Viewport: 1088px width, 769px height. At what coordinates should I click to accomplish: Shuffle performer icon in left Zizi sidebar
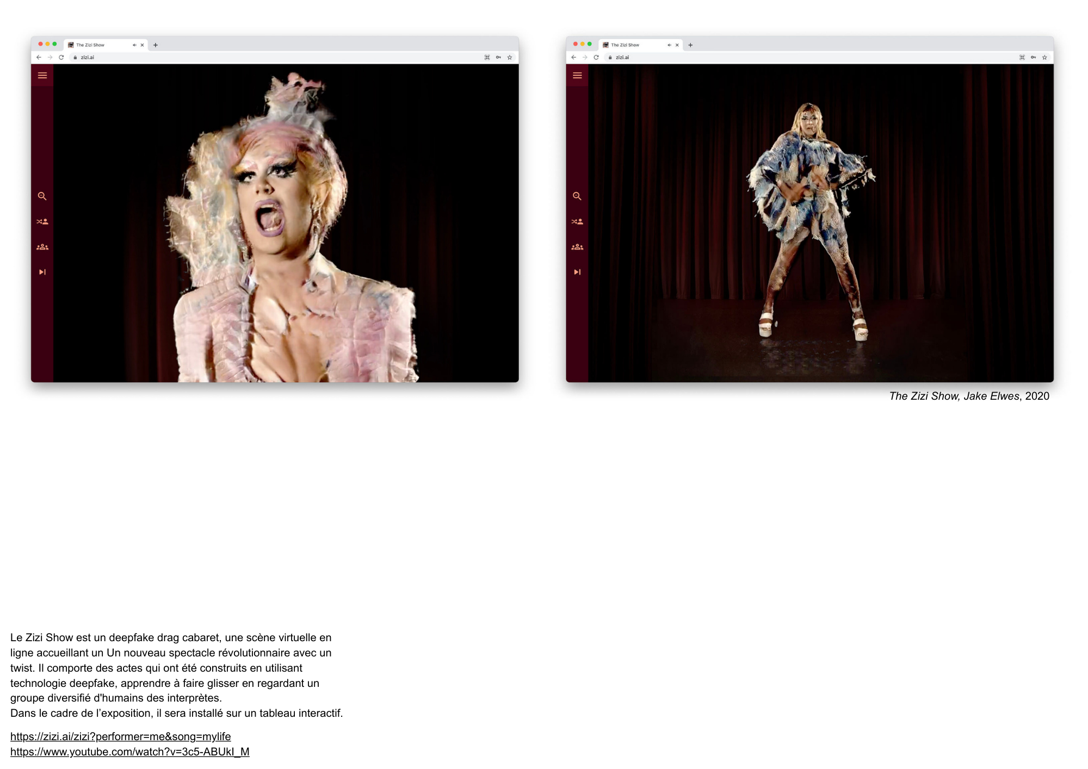tap(42, 222)
